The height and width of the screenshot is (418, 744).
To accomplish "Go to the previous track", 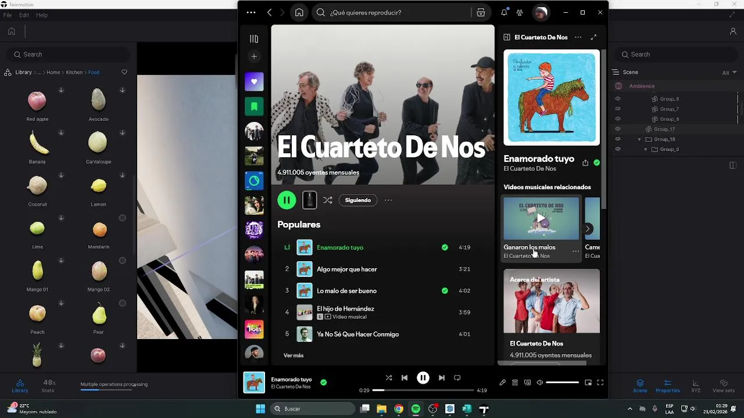I will [x=405, y=378].
